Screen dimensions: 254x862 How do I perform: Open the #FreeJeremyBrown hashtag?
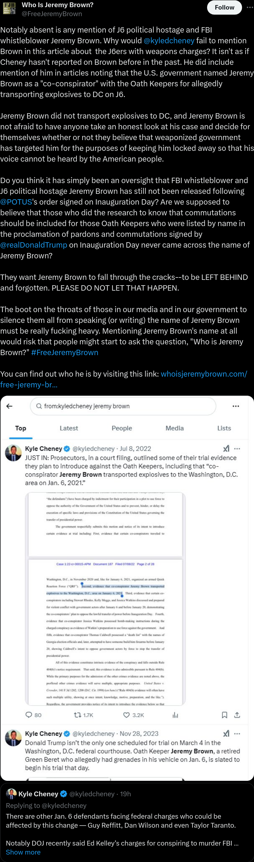(65, 352)
